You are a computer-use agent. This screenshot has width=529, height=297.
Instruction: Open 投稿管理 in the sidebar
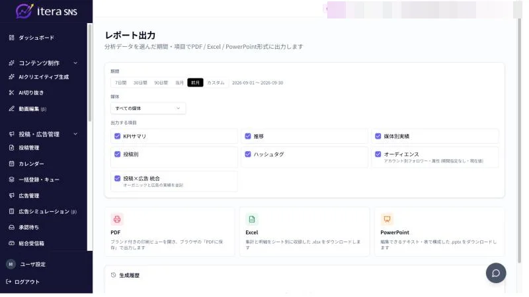(29, 147)
